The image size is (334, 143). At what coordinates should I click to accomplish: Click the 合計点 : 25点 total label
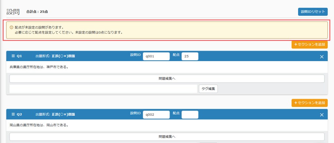[37, 12]
